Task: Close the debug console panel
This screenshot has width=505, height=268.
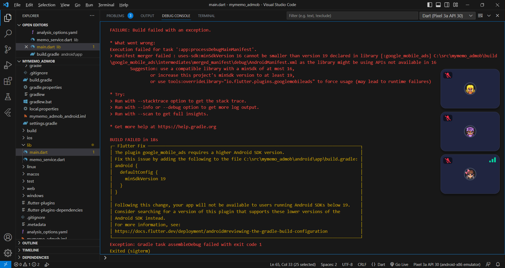Action: pos(497,16)
